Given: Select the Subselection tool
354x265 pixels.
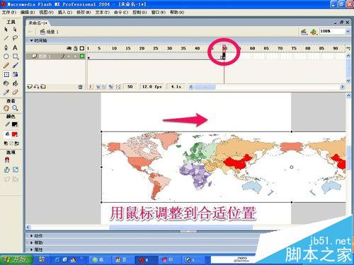Looking at the screenshot, I should coord(15,30).
